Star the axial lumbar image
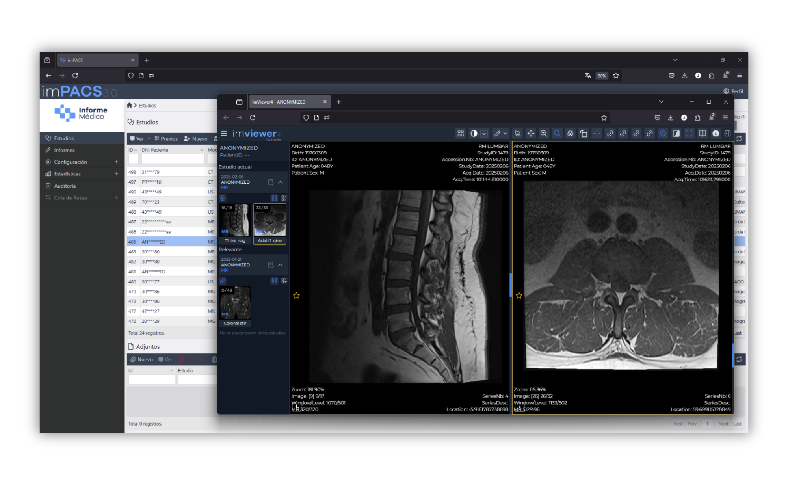The width and height of the screenshot is (788, 493). 519,296
